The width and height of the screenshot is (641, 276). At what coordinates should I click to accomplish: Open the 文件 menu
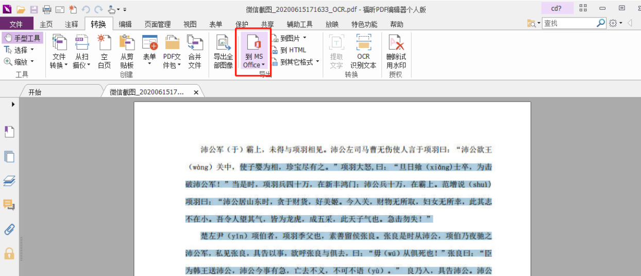[x=16, y=24]
